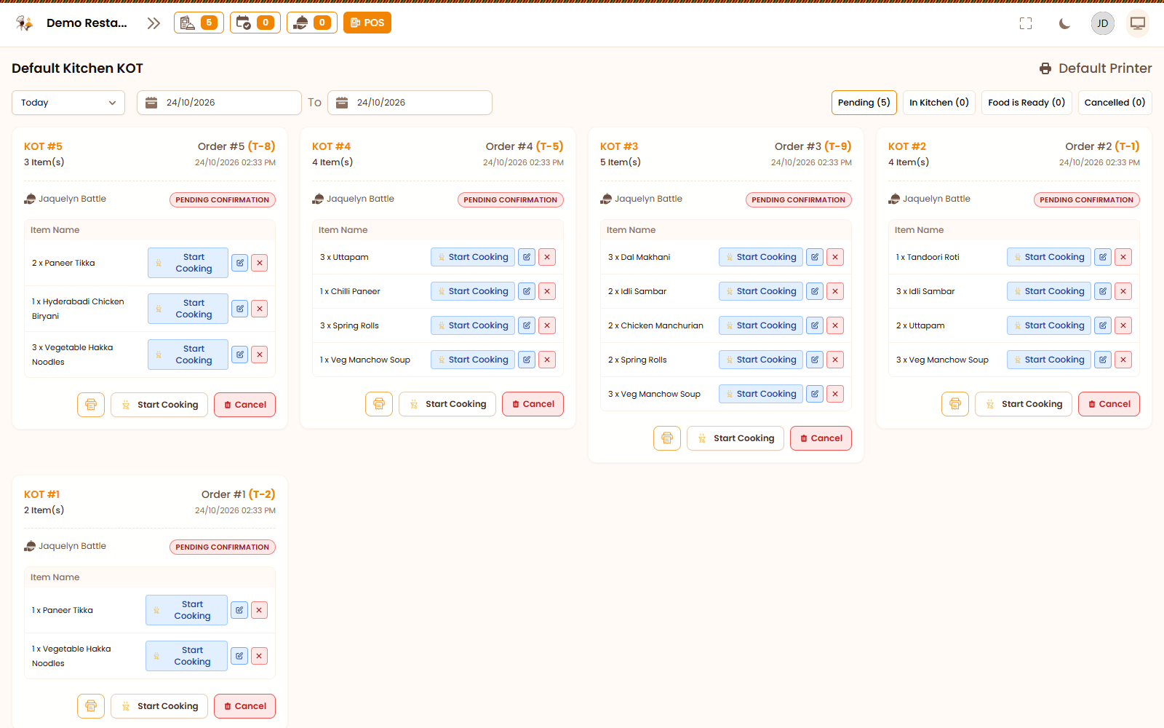This screenshot has width=1164, height=728.
Task: Edit Paneer Tikka item in KOT #1
Action: 239,610
